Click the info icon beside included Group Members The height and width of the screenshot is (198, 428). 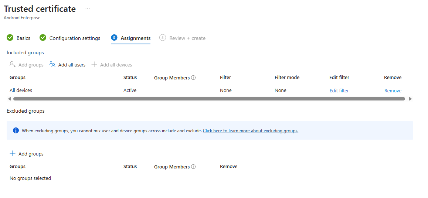pyautogui.click(x=193, y=78)
